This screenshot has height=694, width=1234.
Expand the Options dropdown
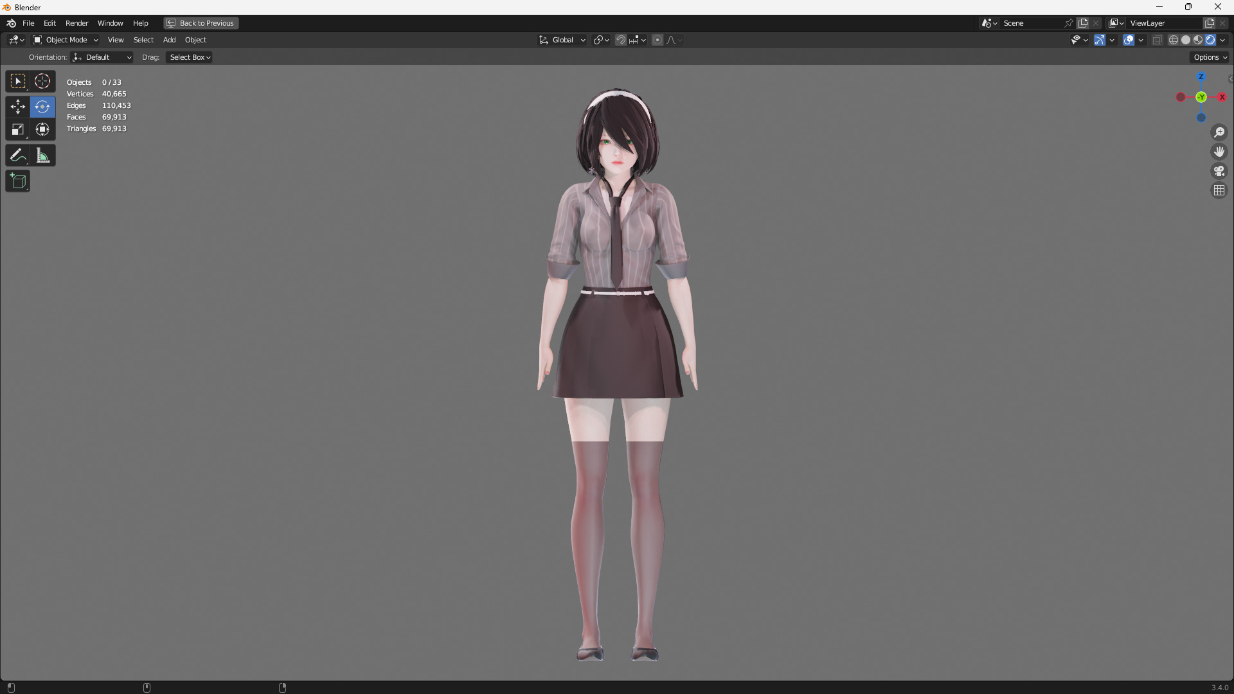click(x=1210, y=57)
